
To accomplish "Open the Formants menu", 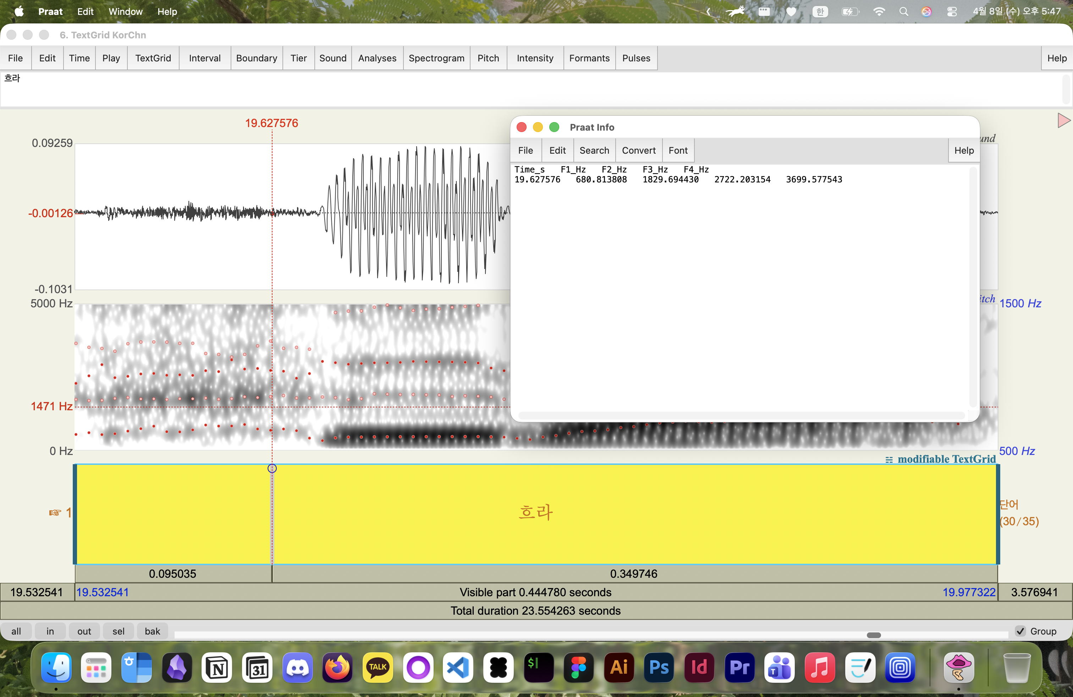I will (x=589, y=58).
